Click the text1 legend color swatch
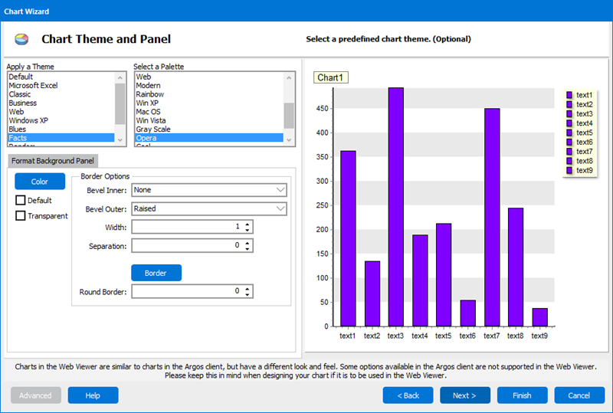613x413 pixels. point(569,95)
